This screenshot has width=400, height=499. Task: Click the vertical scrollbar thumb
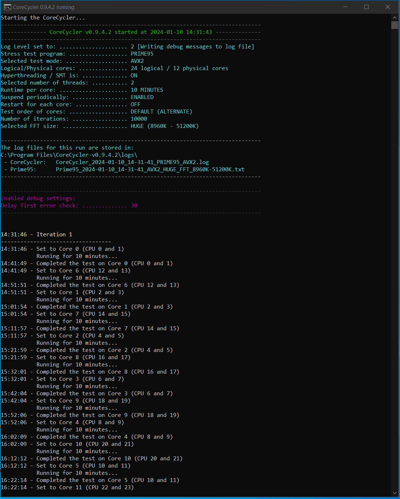pyautogui.click(x=395, y=25)
